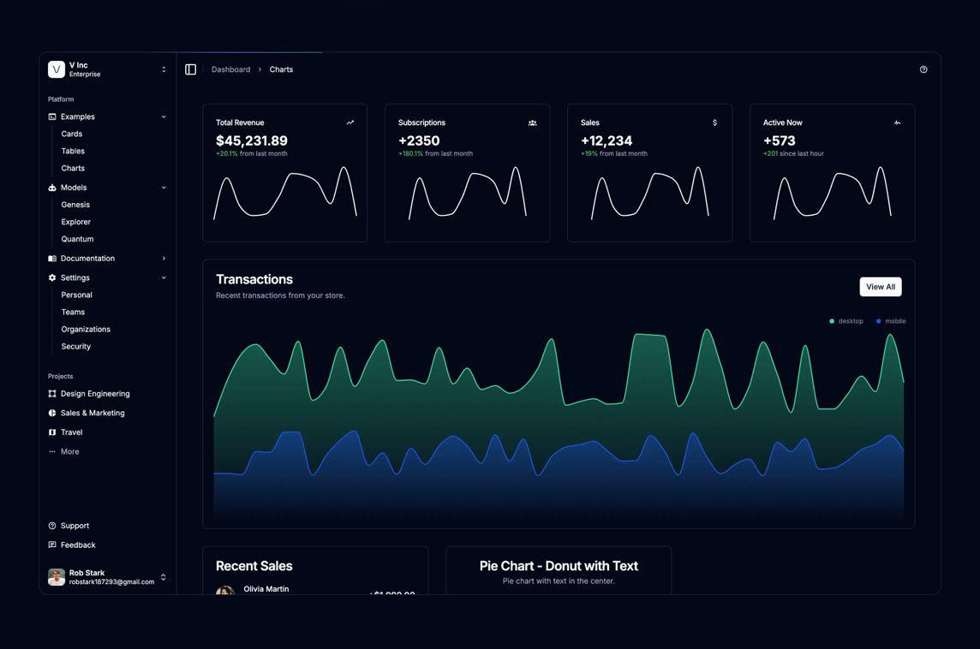Click the More ellipsis icon

(52, 451)
